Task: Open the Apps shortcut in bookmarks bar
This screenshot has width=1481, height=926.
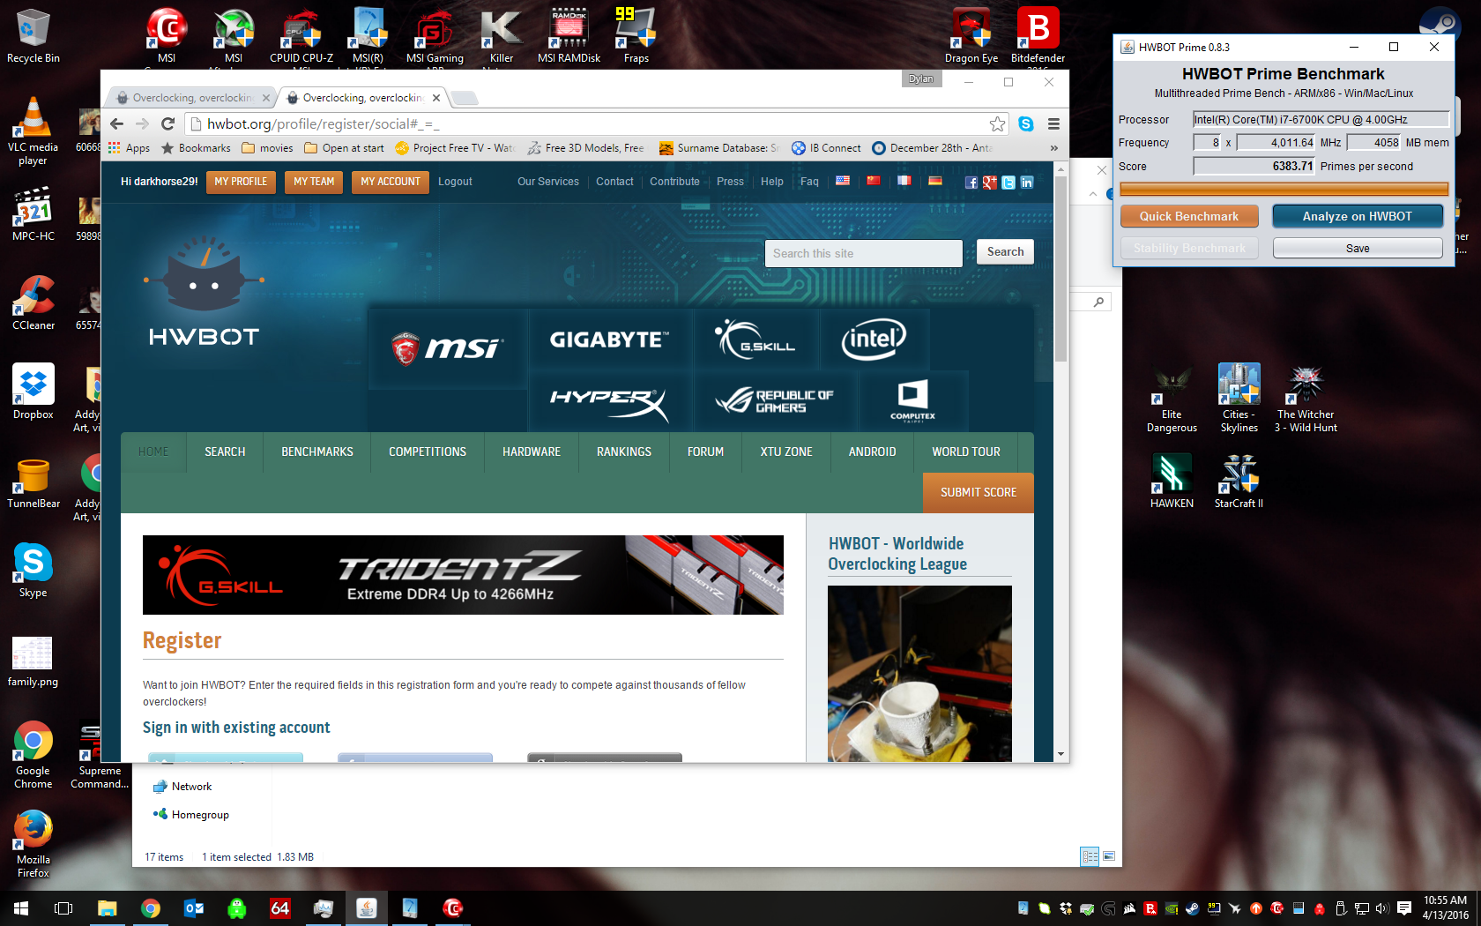Action: pos(129,148)
